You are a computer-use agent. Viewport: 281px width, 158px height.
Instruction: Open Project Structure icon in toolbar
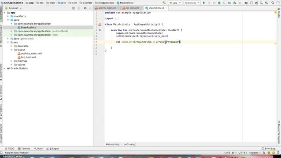246,3
